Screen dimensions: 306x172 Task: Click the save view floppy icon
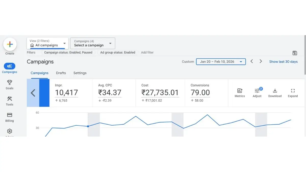click(295, 53)
